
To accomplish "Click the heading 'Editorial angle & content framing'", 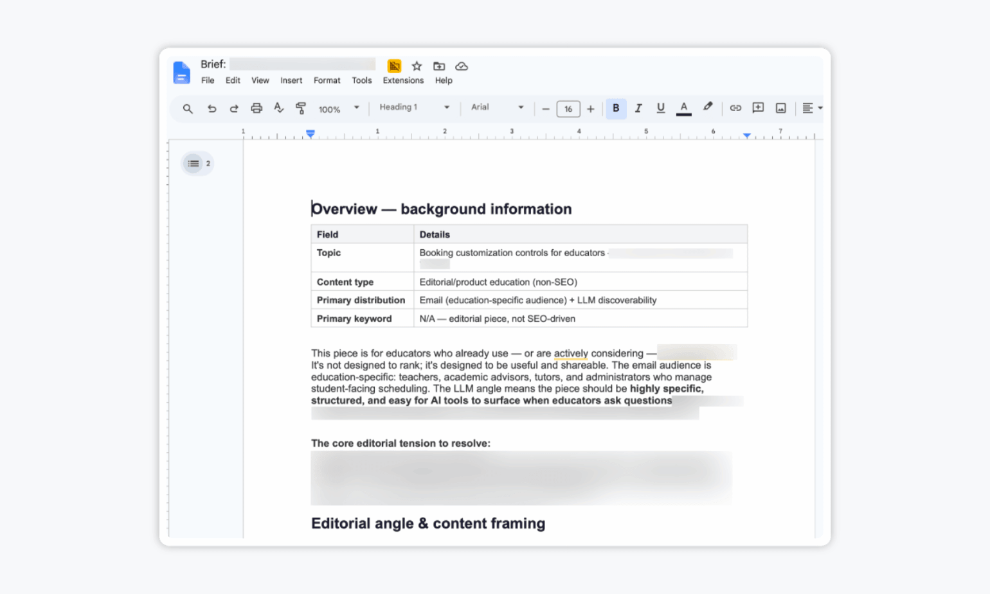I will click(428, 523).
